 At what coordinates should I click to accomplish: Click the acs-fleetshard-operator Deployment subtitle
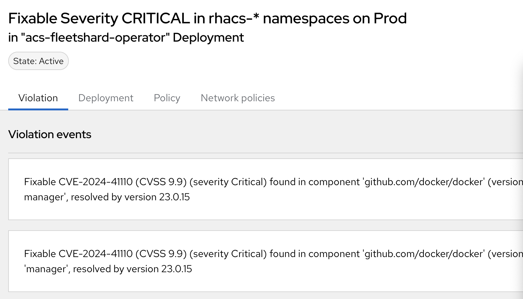[x=126, y=38]
